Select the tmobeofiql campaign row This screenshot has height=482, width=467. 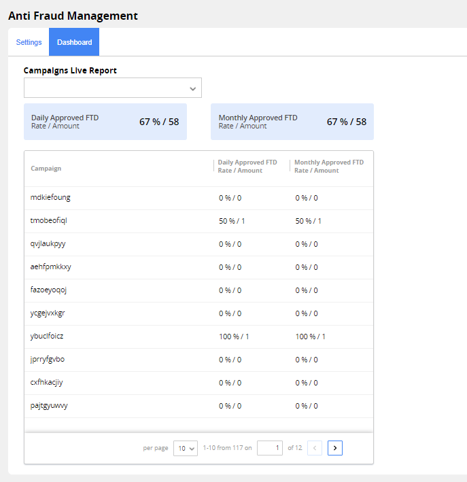pos(199,222)
